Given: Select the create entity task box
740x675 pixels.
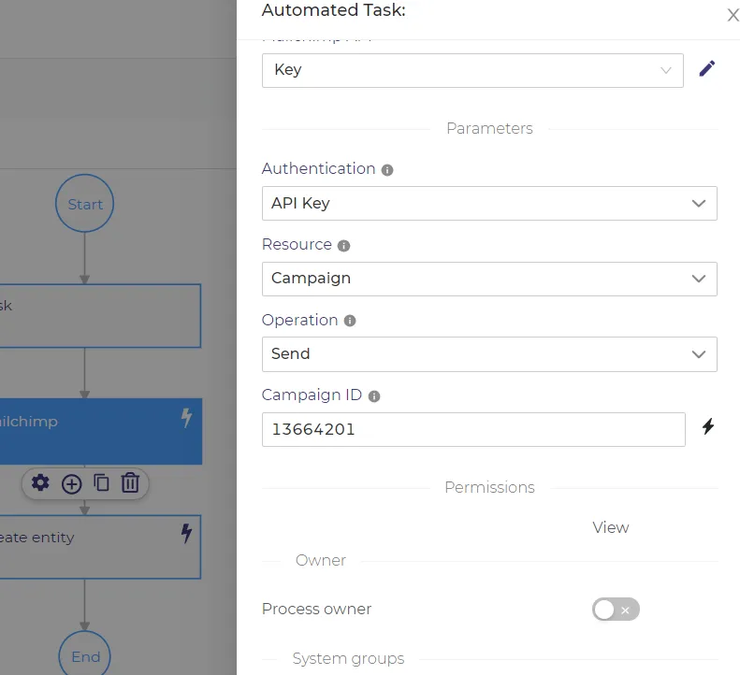Looking at the screenshot, I should [100, 547].
